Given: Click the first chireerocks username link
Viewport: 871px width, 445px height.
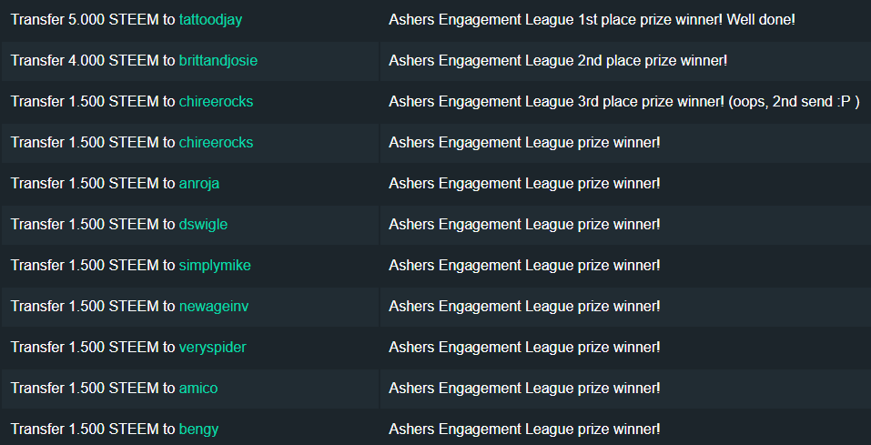Looking at the screenshot, I should pyautogui.click(x=216, y=102).
